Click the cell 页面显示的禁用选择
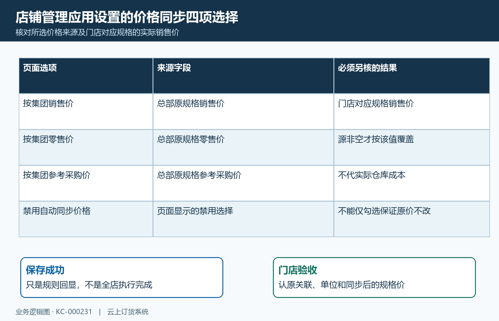Image resolution: width=499 pixels, height=321 pixels. [x=243, y=219]
